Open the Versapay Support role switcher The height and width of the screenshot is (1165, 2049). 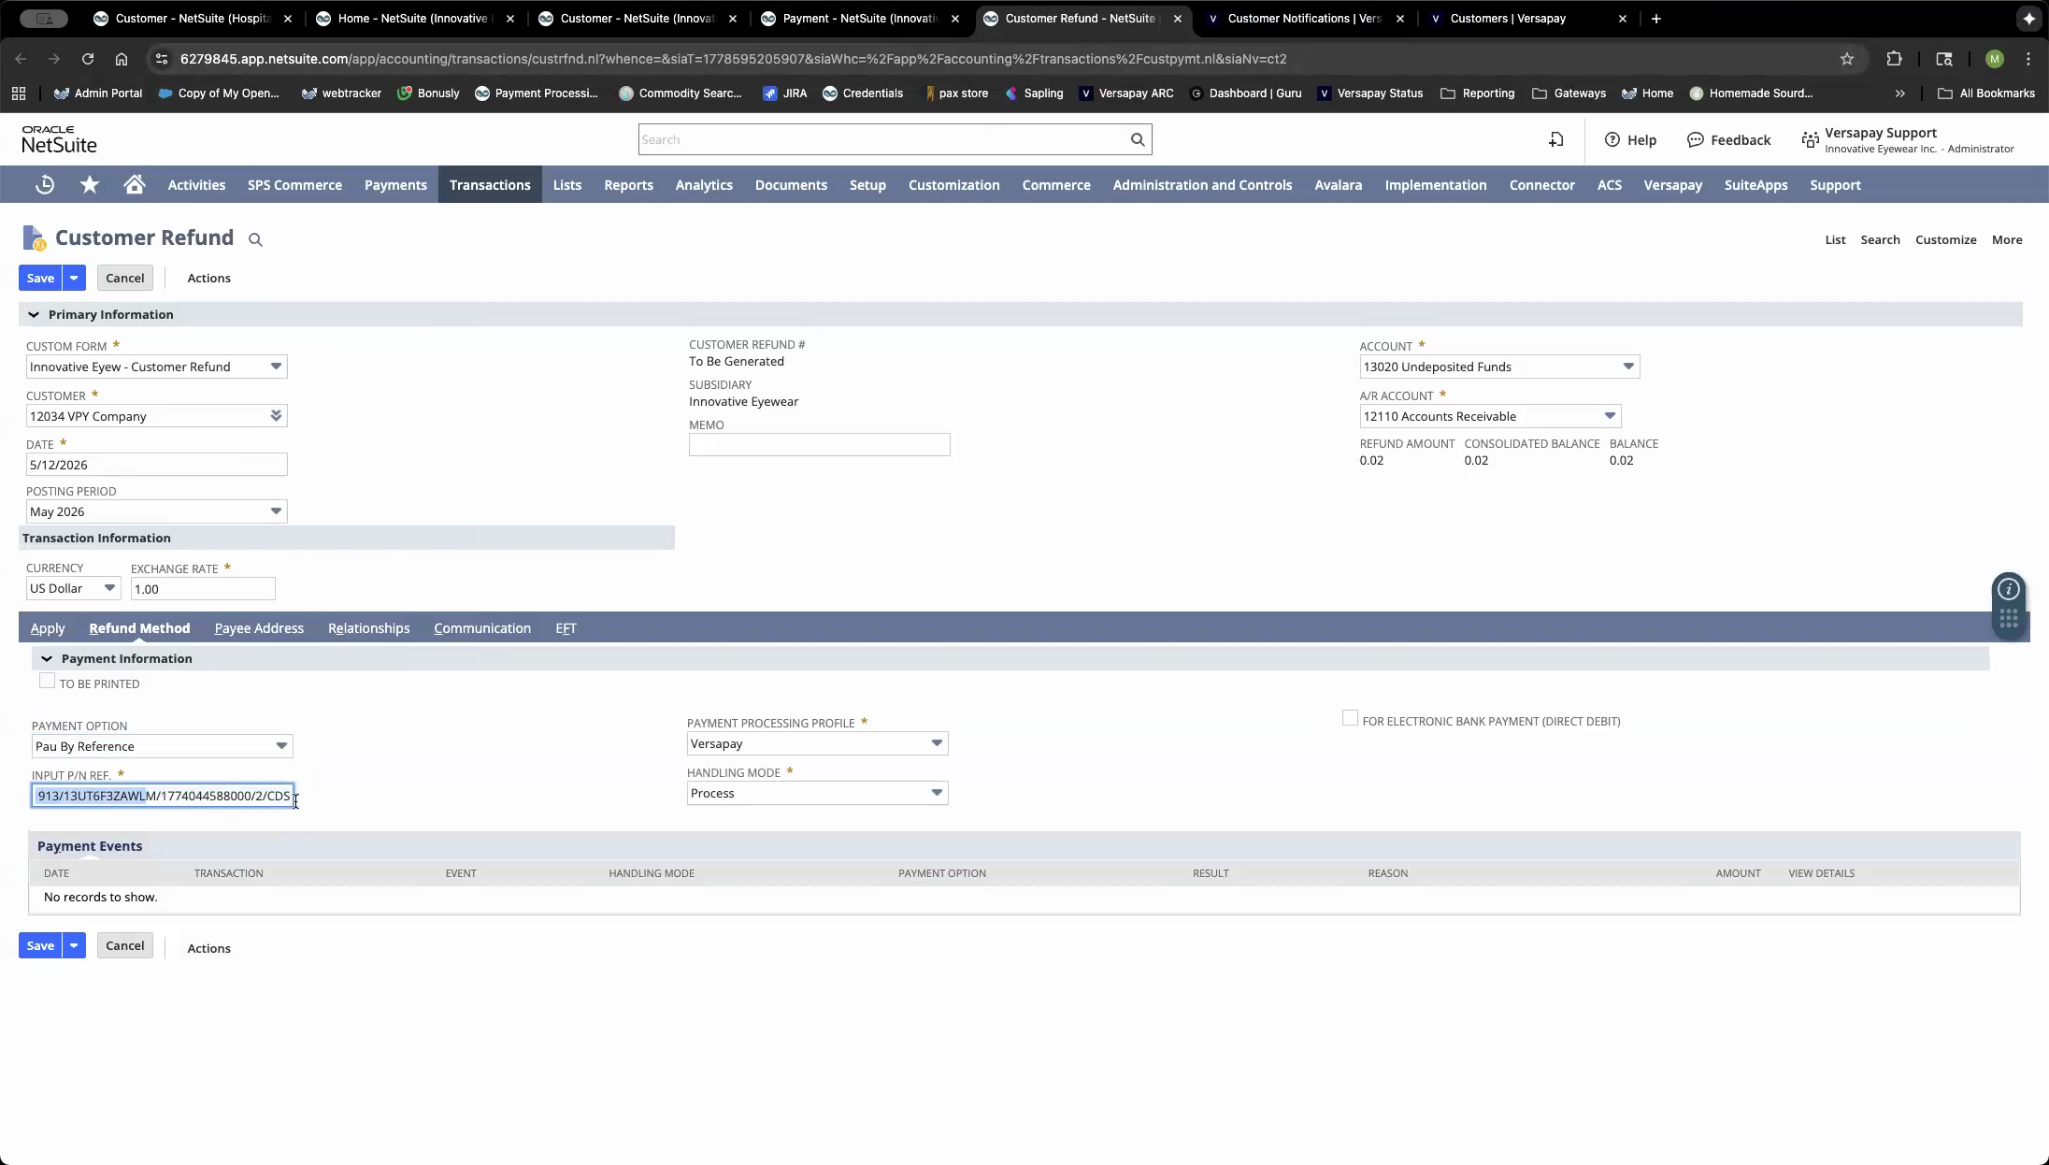(x=1907, y=140)
